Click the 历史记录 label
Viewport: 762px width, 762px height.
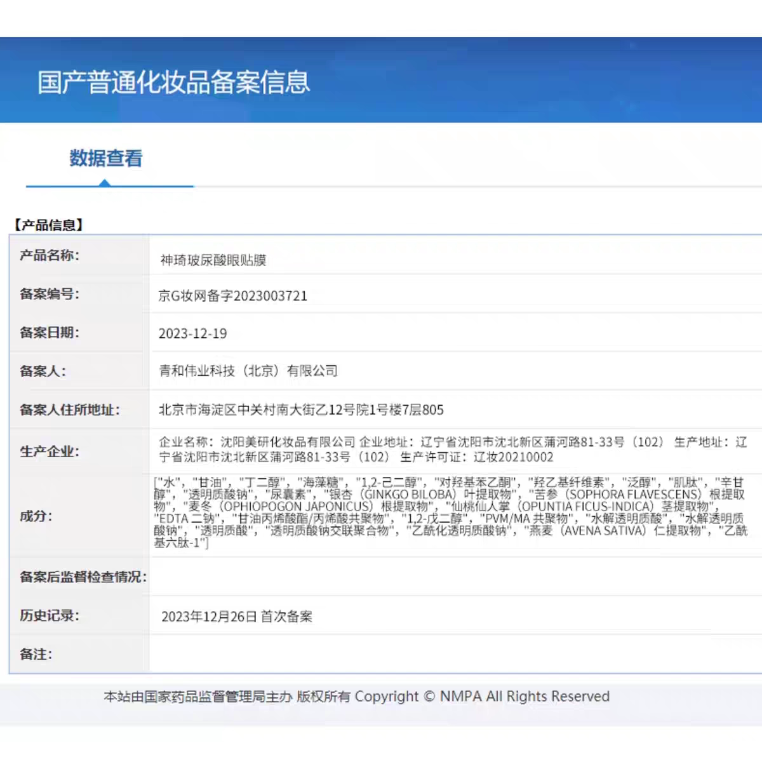point(50,616)
